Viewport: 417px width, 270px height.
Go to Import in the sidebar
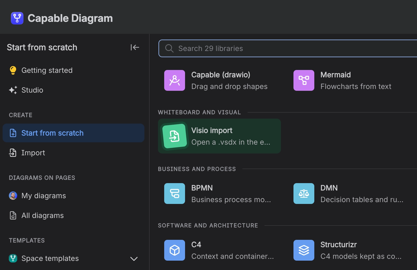(x=73, y=153)
